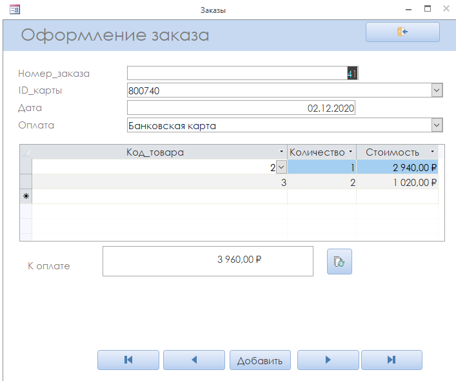Open the Количество column header filter
This screenshot has width=456, height=381.
tap(350, 152)
